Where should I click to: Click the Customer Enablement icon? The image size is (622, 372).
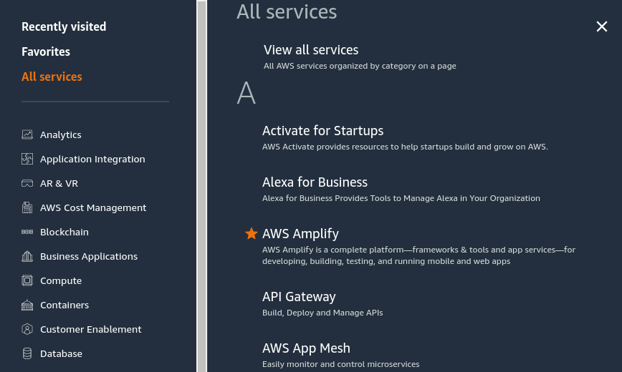(27, 329)
